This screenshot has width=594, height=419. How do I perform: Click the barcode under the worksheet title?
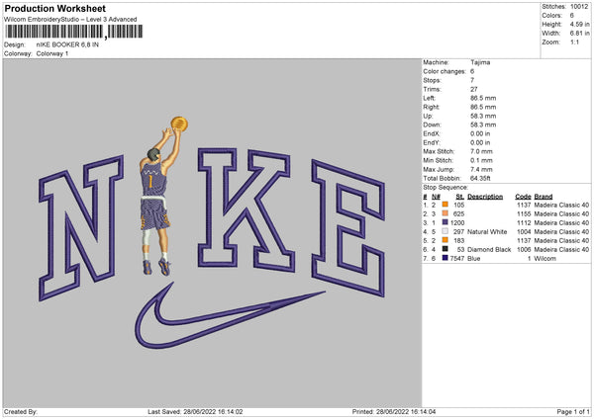[74, 32]
